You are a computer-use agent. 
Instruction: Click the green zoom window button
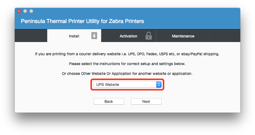[x=31, y=11]
